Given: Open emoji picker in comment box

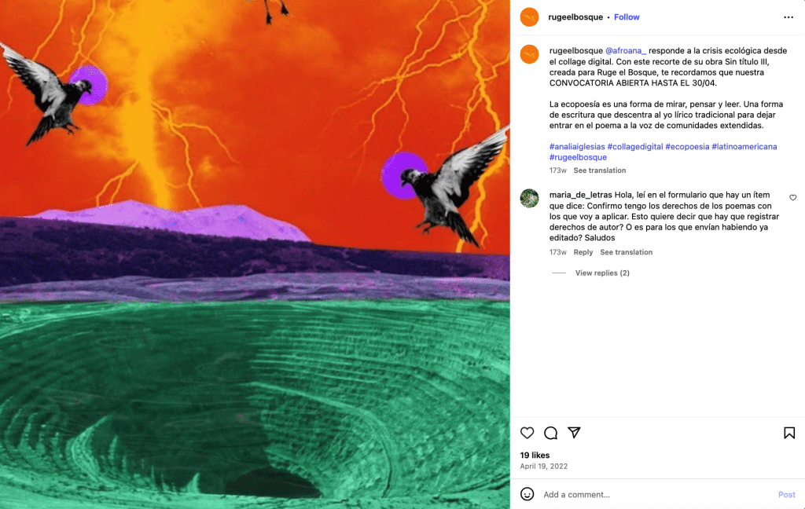Looking at the screenshot, I should coord(527,493).
